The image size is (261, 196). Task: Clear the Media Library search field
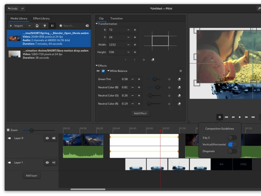coord(87,26)
